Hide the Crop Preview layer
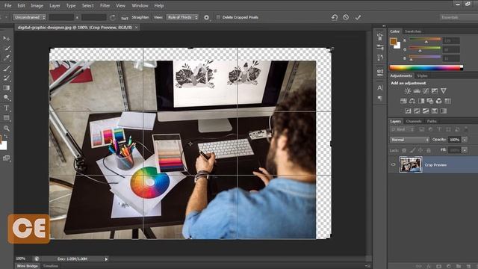 (x=394, y=164)
